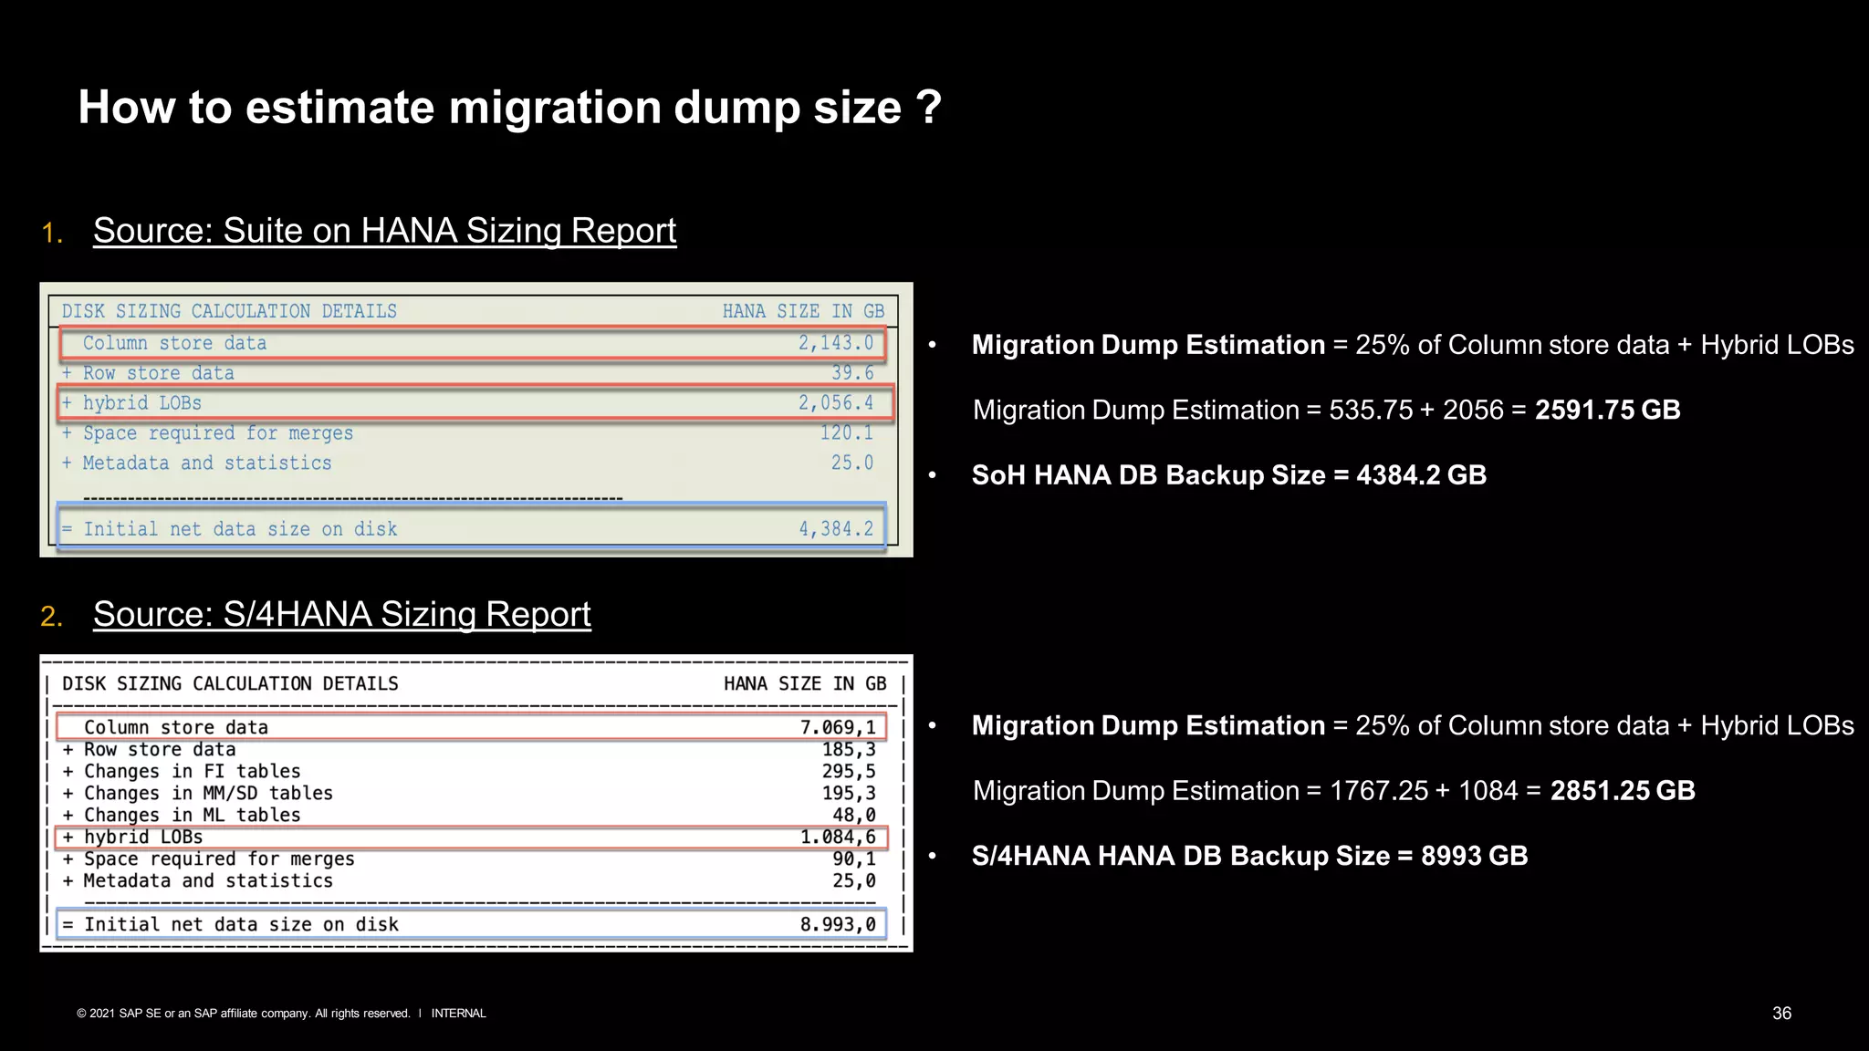The height and width of the screenshot is (1051, 1869).
Task: Select the 4,384.2 initial net size value
Action: click(836, 529)
